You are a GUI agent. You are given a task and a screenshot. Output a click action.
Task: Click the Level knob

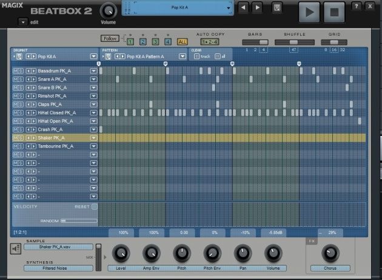point(121,253)
